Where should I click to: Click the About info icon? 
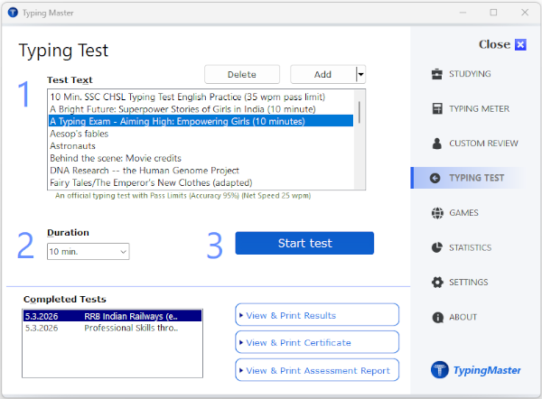437,317
